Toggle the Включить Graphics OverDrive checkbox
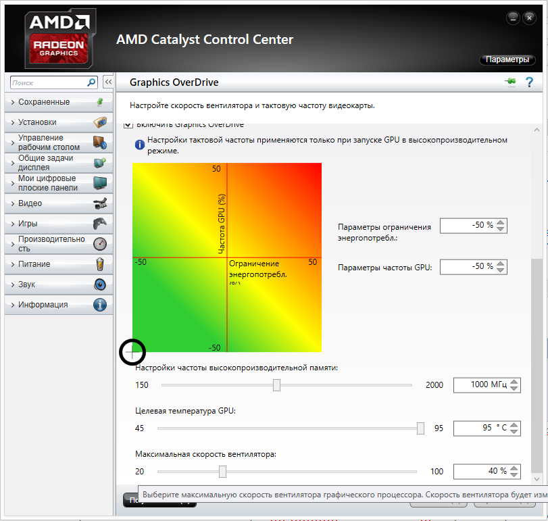Screen dimensions: 548x521 tap(128, 125)
